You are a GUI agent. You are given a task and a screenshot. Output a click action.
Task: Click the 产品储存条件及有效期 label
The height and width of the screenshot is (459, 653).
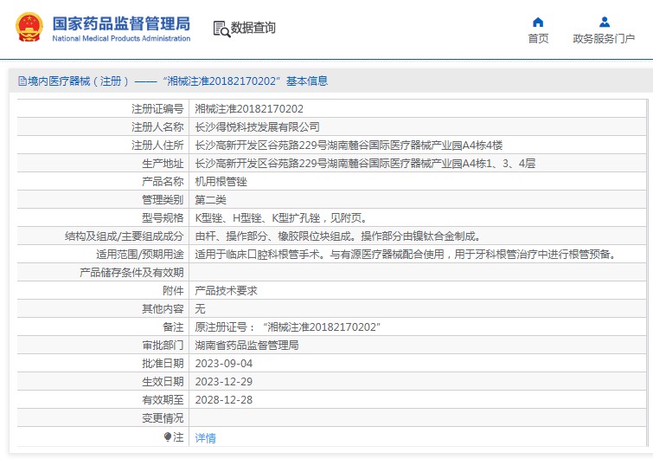tap(131, 273)
